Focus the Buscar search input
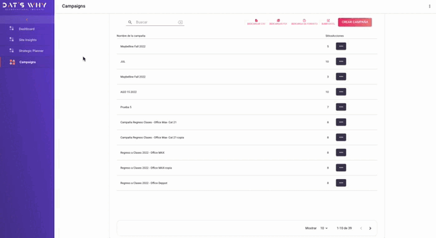This screenshot has width=436, height=238. (156, 22)
